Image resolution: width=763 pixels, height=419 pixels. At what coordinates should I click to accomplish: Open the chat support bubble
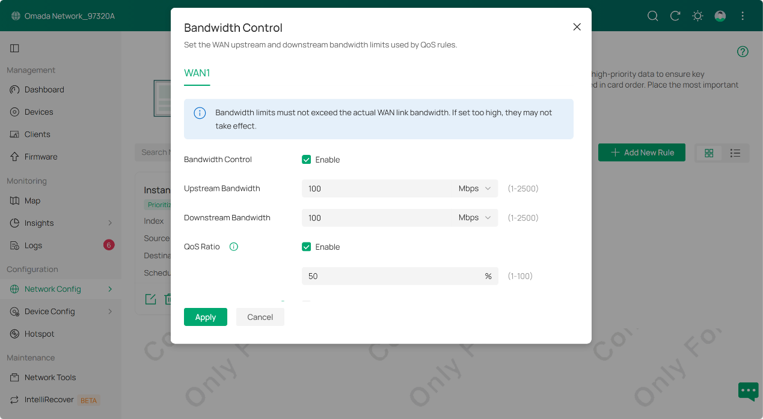click(x=747, y=391)
